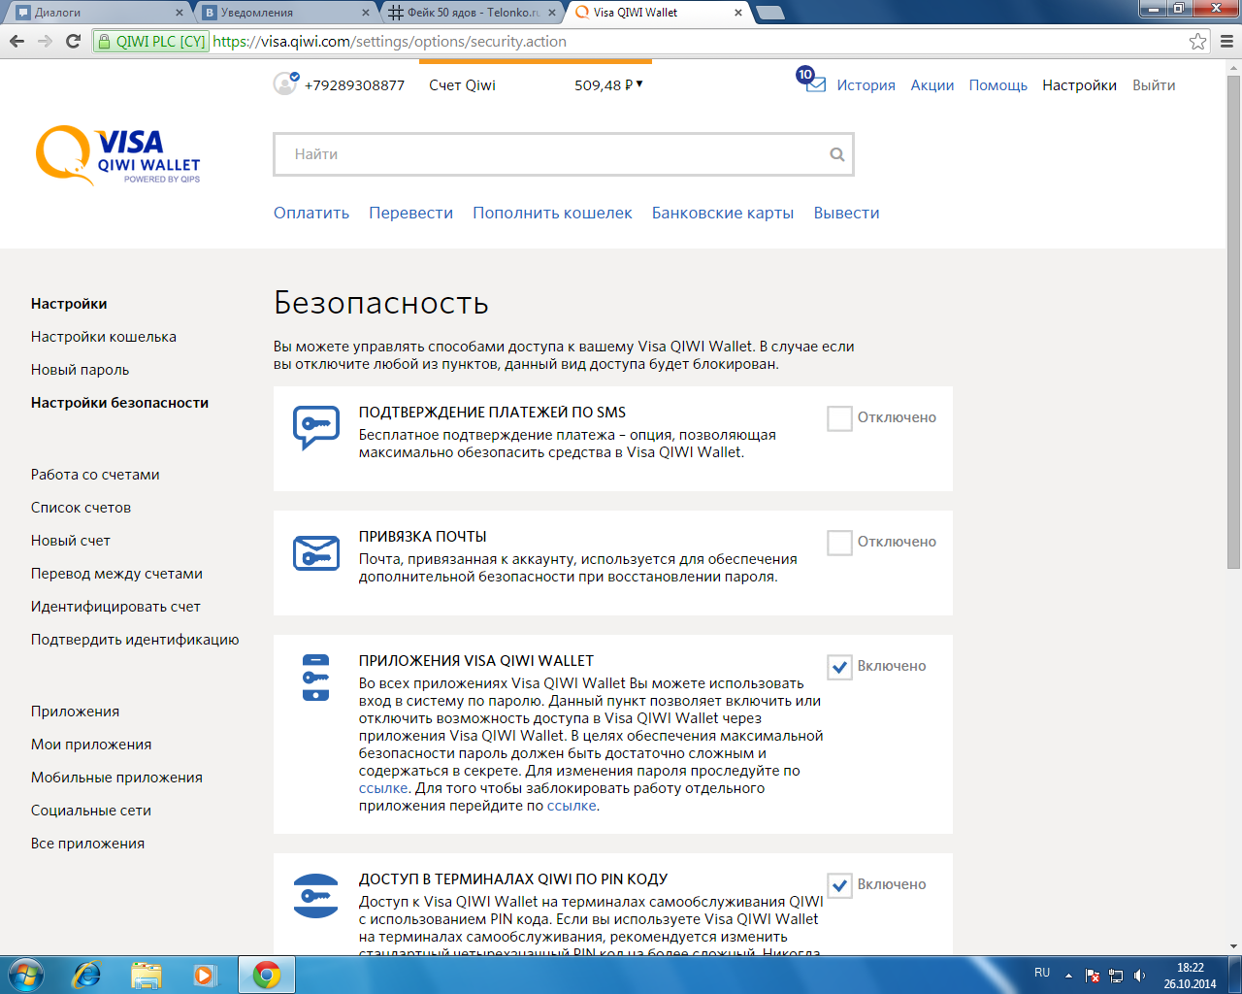Open the Перевести section

click(x=410, y=213)
